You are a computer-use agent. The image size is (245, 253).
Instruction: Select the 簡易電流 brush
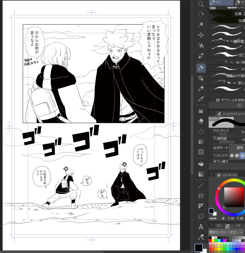pos(227,41)
